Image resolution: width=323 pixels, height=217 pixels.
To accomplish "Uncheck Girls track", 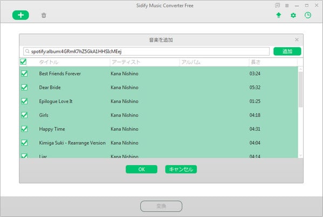I will point(24,115).
